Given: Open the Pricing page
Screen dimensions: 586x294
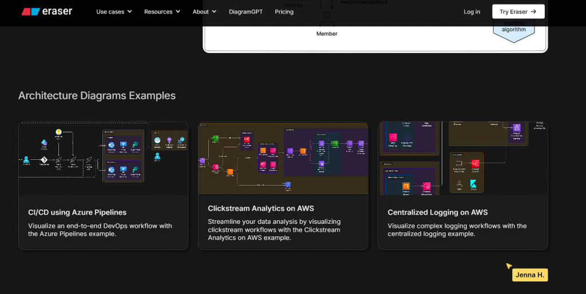Looking at the screenshot, I should coord(284,11).
